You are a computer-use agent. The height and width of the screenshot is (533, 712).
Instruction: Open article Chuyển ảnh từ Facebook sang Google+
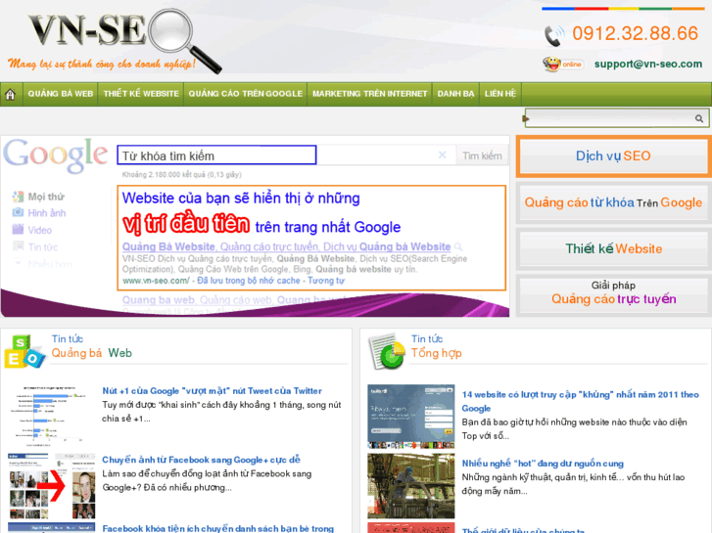coord(201,460)
